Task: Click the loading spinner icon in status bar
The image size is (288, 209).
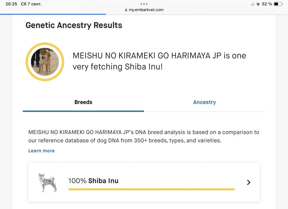Action: coord(252,4)
